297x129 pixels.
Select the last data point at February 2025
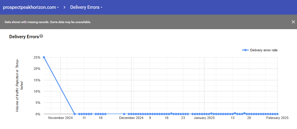click(x=277, y=114)
